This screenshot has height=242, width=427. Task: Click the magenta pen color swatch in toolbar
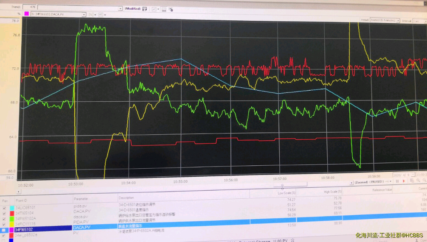pyautogui.click(x=26, y=14)
